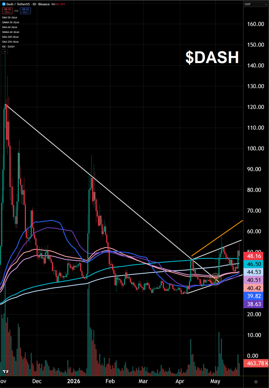269x388 pixels.
Task: Select the SMA 250 close indicator legend
Action: 10,42
